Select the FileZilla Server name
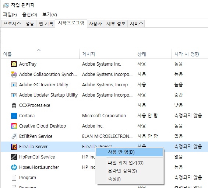This screenshot has height=188, width=208. point(33,147)
